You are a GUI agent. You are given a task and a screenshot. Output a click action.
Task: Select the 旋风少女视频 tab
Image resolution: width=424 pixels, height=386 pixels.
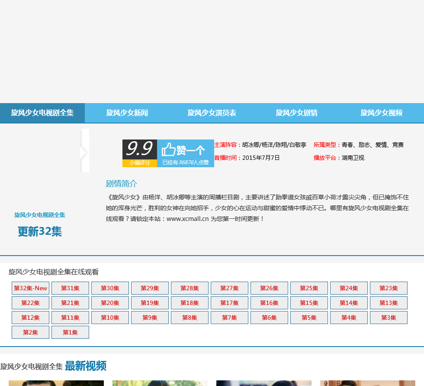tap(382, 113)
